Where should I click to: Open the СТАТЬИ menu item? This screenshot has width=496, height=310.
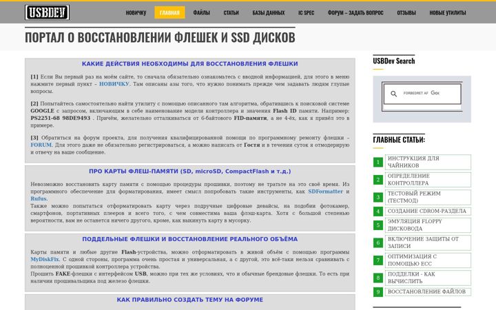click(231, 12)
